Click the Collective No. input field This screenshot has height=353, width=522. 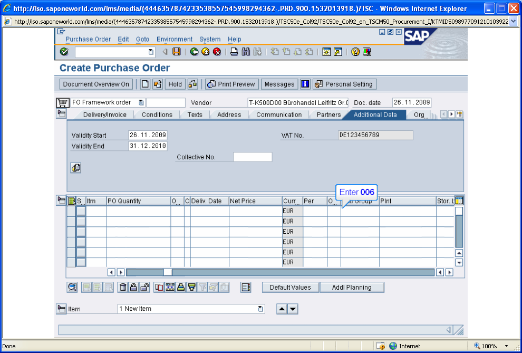[x=253, y=157]
